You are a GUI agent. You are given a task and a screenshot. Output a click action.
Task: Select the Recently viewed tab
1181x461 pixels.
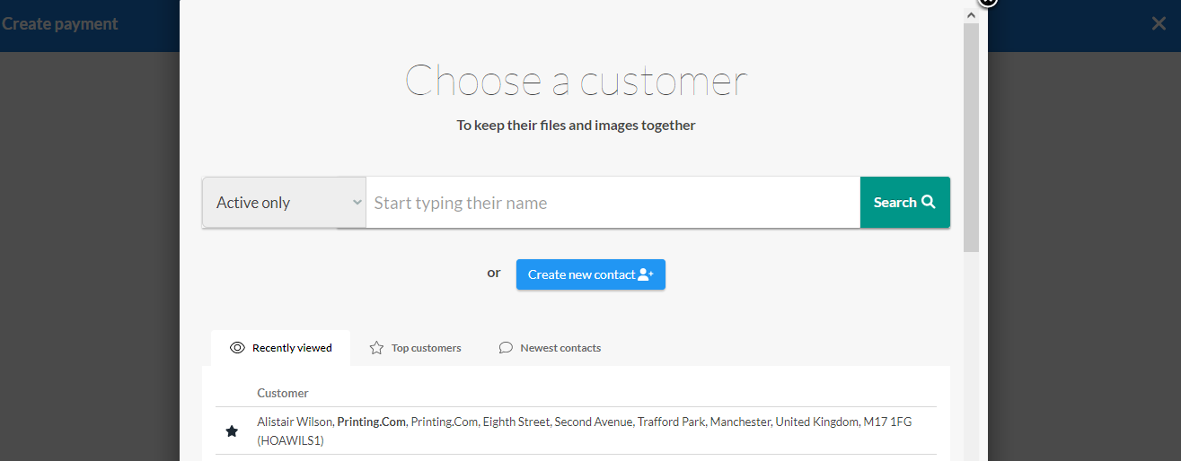point(281,347)
